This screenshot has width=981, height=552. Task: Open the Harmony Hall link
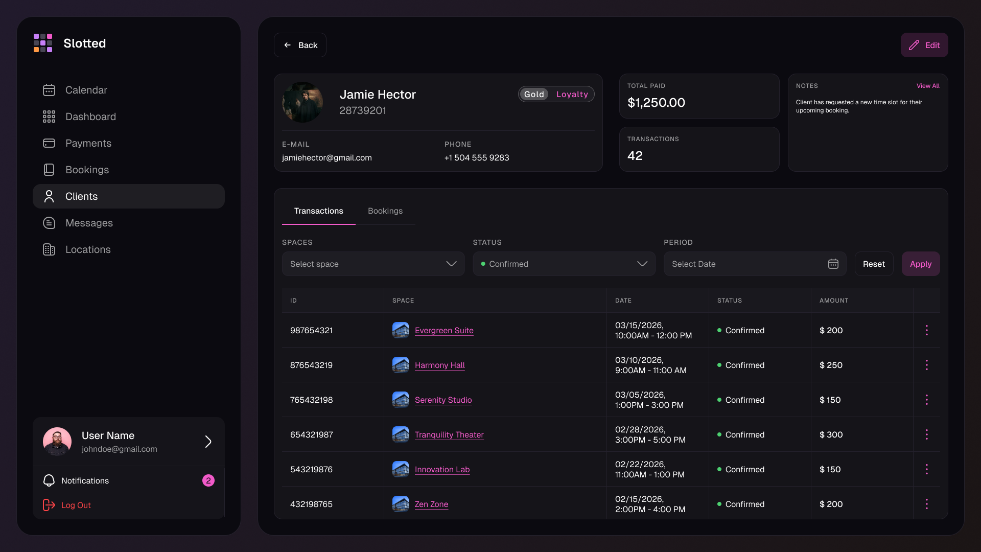pos(440,365)
